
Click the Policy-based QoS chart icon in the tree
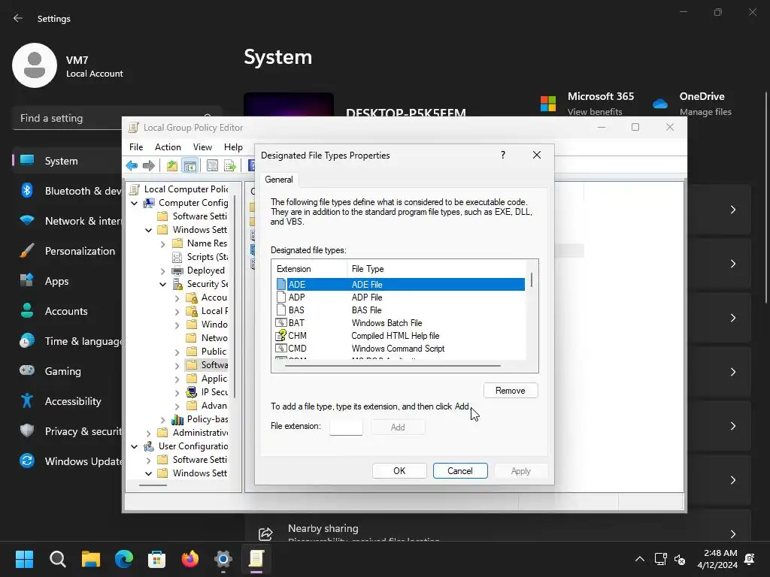(x=177, y=419)
